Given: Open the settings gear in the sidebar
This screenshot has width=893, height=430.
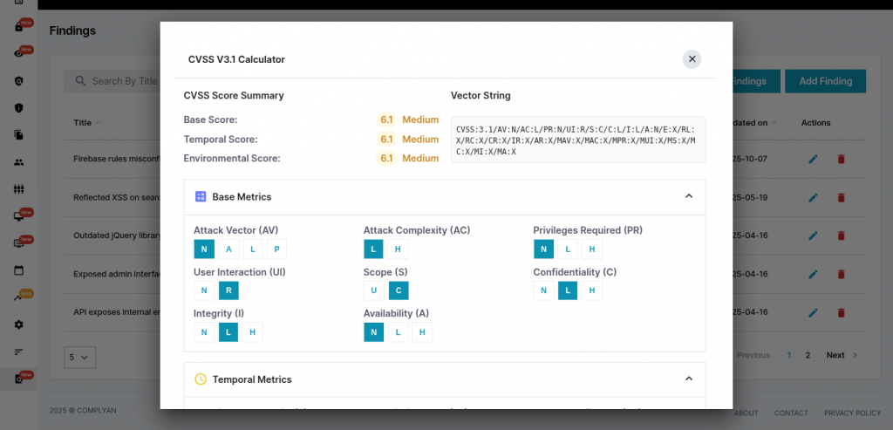Looking at the screenshot, I should click(x=18, y=324).
